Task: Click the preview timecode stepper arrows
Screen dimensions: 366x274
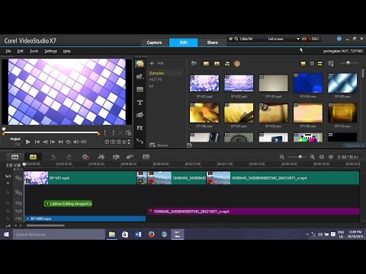Action: click(x=129, y=142)
